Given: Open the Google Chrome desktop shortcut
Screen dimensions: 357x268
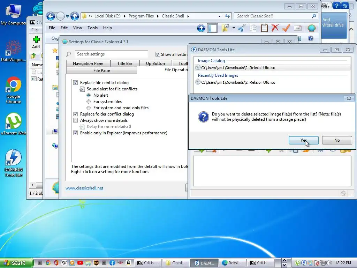Looking at the screenshot, I should 14,90.
